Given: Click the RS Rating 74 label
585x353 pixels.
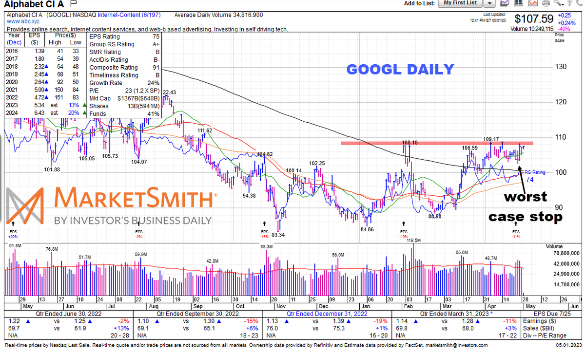Looking at the screenshot, I should click(x=534, y=175).
